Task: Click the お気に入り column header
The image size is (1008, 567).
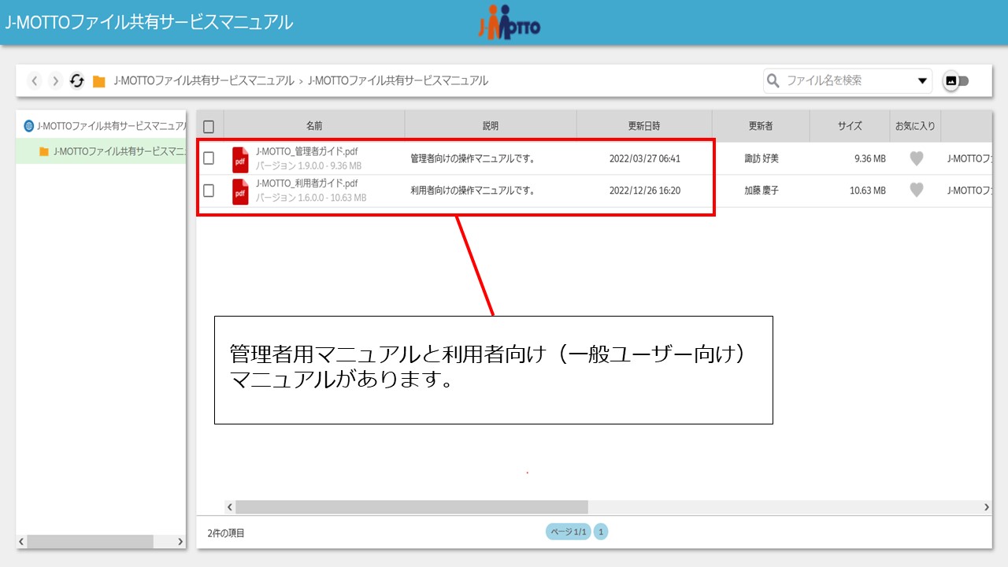Action: tap(915, 126)
